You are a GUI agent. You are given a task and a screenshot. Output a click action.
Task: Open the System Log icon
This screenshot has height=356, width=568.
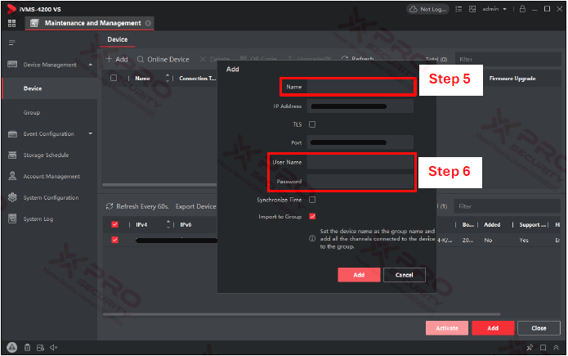coord(13,219)
